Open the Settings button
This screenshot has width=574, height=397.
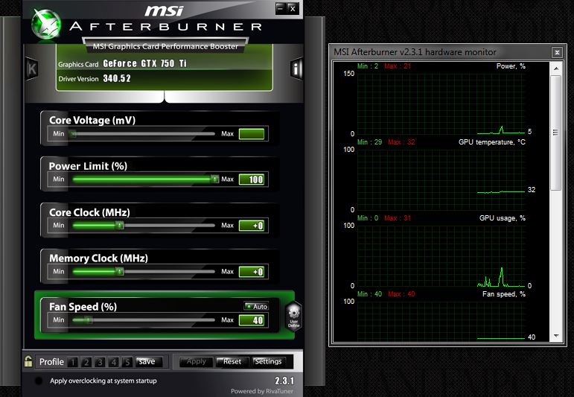click(268, 362)
